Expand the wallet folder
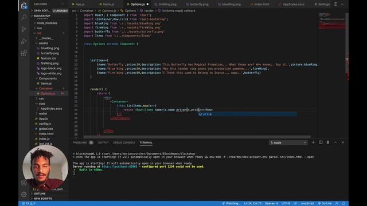The width and height of the screenshot is (367, 206). (x=43, y=113)
